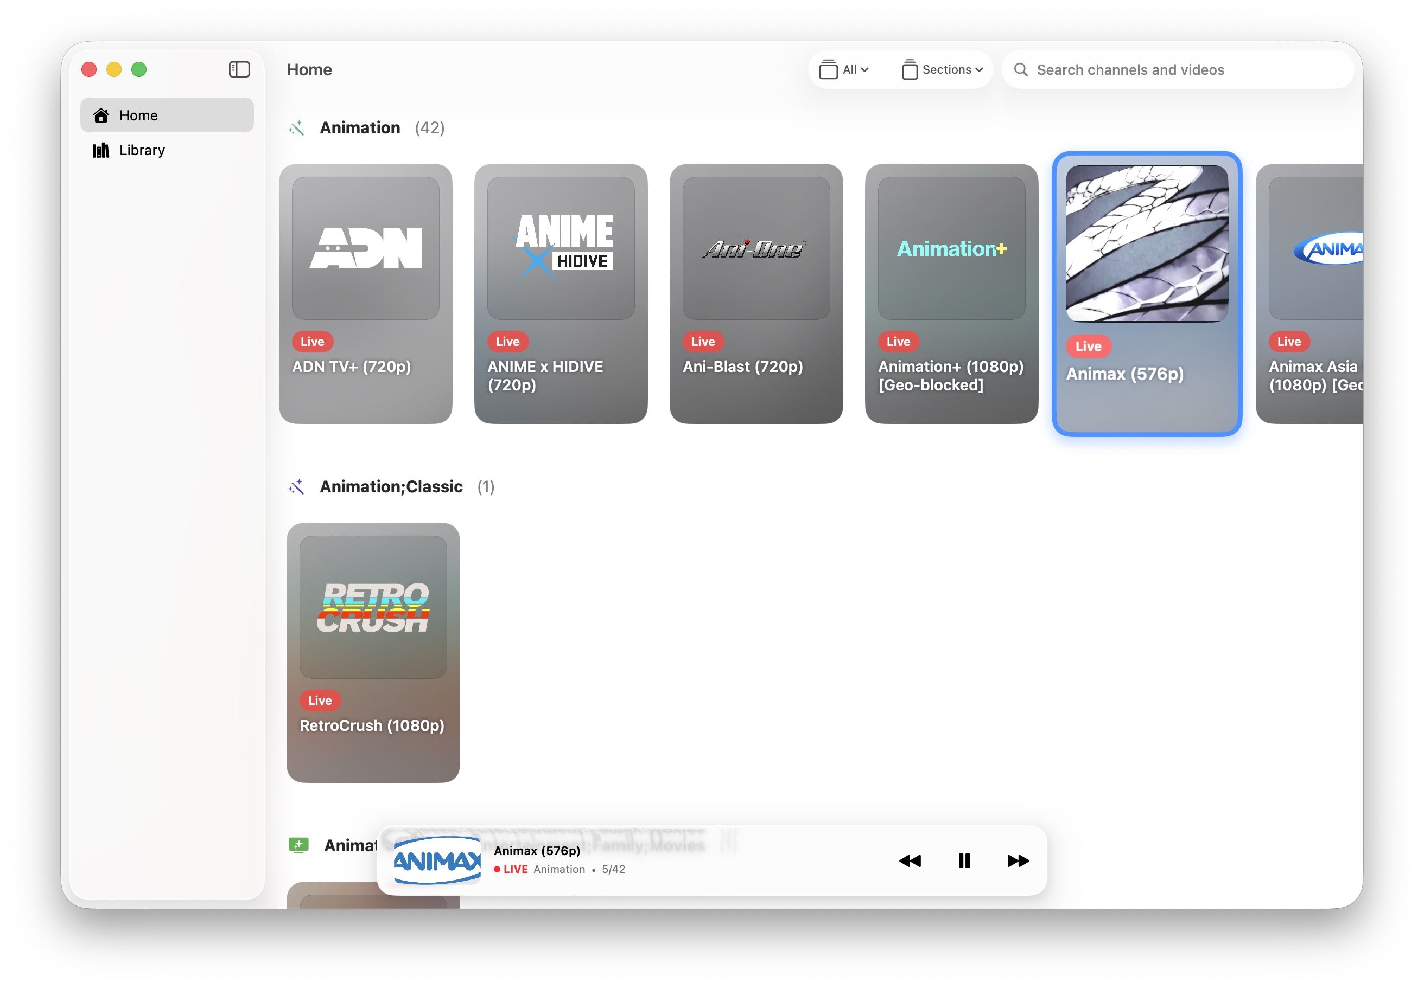The width and height of the screenshot is (1424, 989).
Task: Click the Home house icon
Action: pos(101,115)
